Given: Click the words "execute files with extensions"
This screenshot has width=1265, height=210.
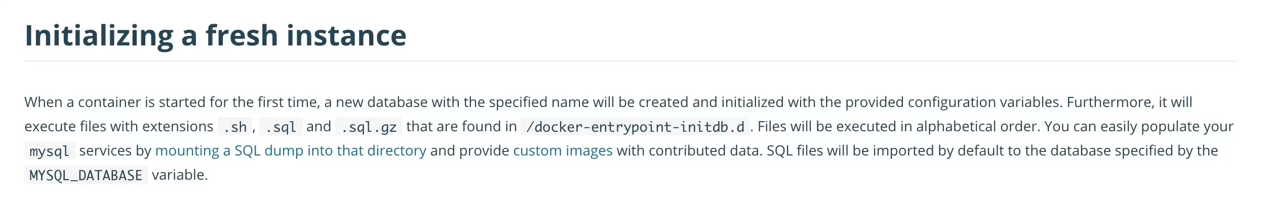Looking at the screenshot, I should [x=119, y=126].
